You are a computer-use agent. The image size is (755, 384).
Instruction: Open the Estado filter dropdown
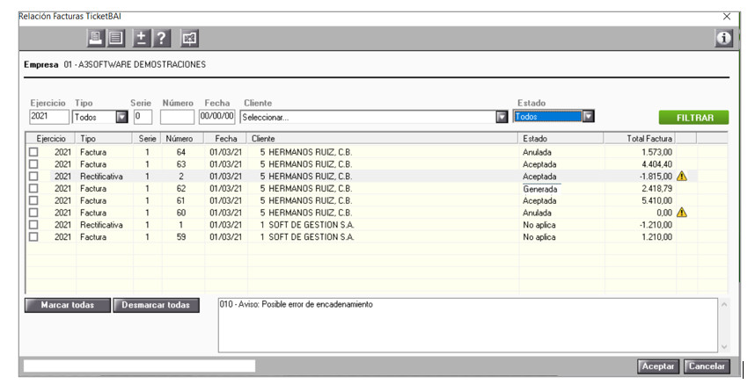click(588, 116)
